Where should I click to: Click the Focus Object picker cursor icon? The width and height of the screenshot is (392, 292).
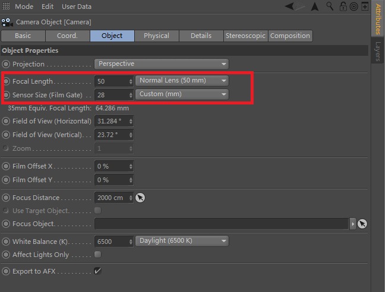click(x=362, y=224)
